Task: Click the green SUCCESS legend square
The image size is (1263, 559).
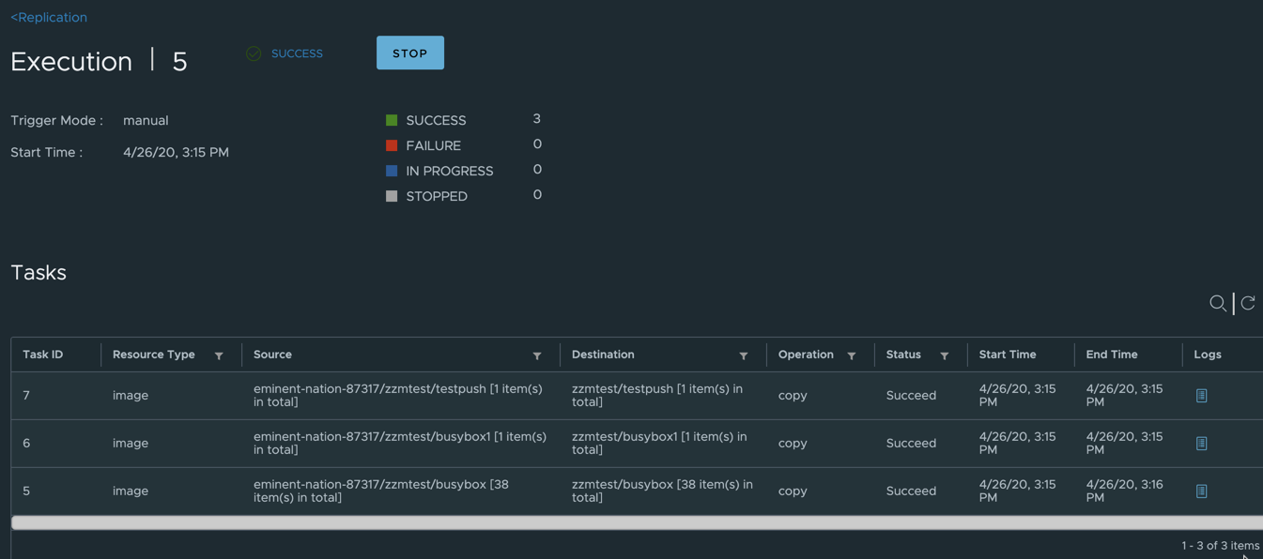Action: tap(391, 120)
